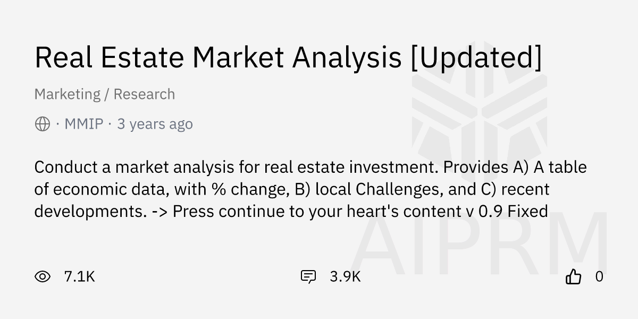The image size is (638, 319).
Task: Select the Marketing category label
Action: 67,94
